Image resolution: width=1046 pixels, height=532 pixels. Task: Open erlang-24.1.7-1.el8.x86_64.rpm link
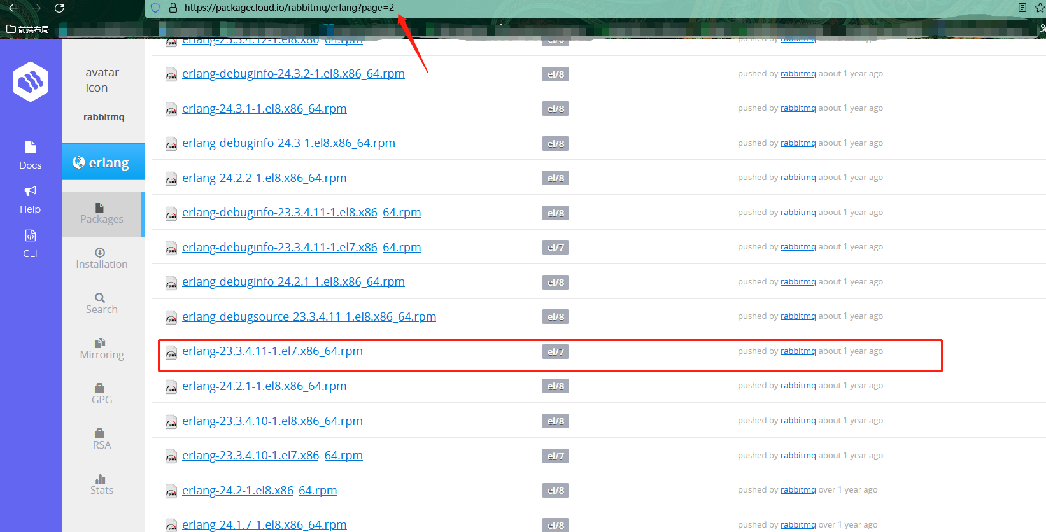(264, 524)
